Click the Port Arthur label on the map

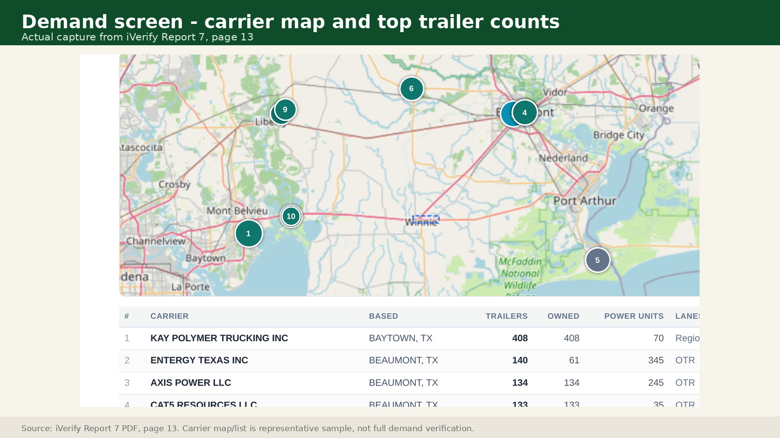click(x=585, y=201)
